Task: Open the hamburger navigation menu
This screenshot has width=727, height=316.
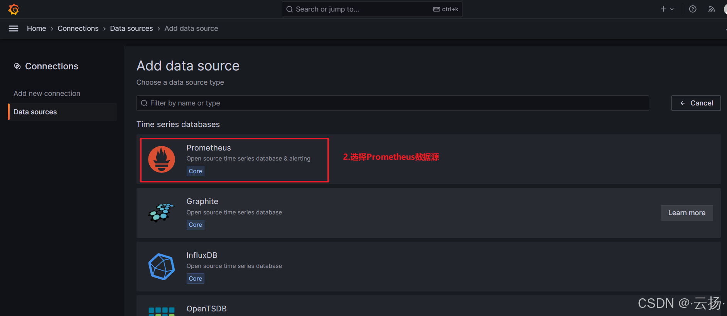Action: pyautogui.click(x=13, y=28)
